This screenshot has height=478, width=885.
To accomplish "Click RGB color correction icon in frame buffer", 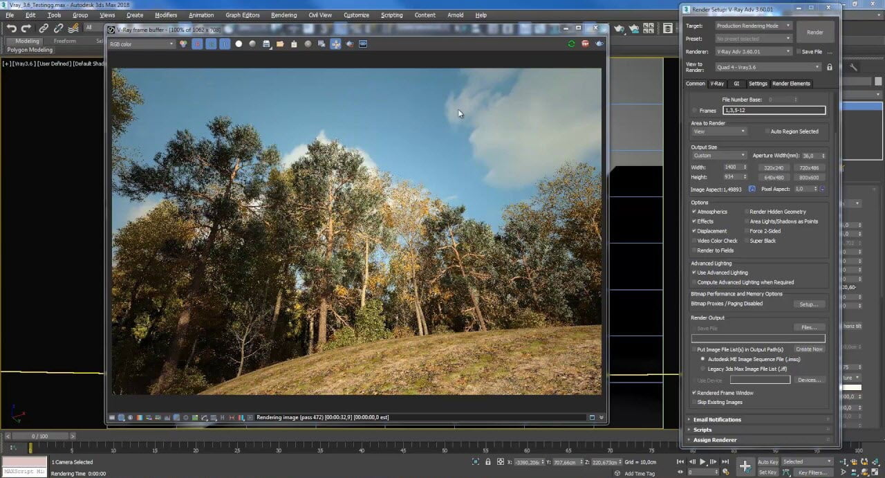I will pyautogui.click(x=183, y=44).
